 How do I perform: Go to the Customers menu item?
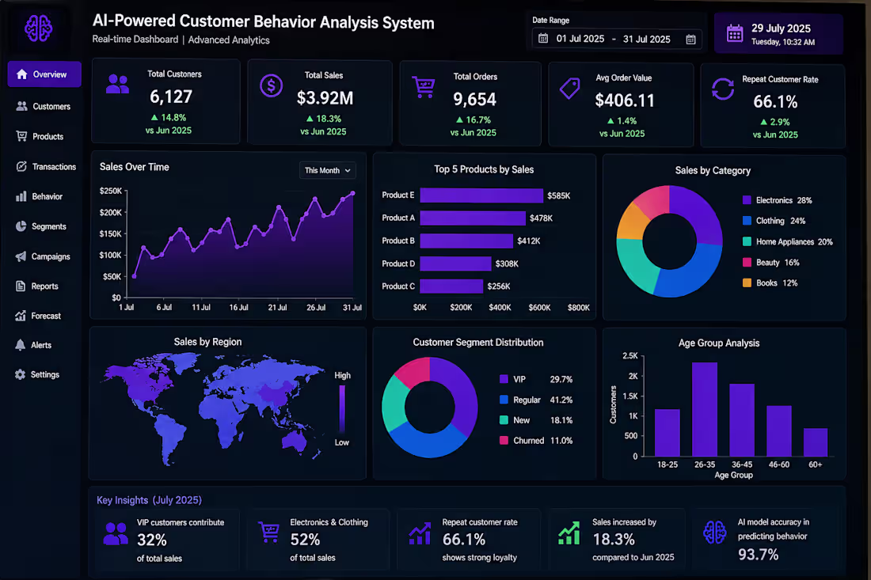(44, 106)
